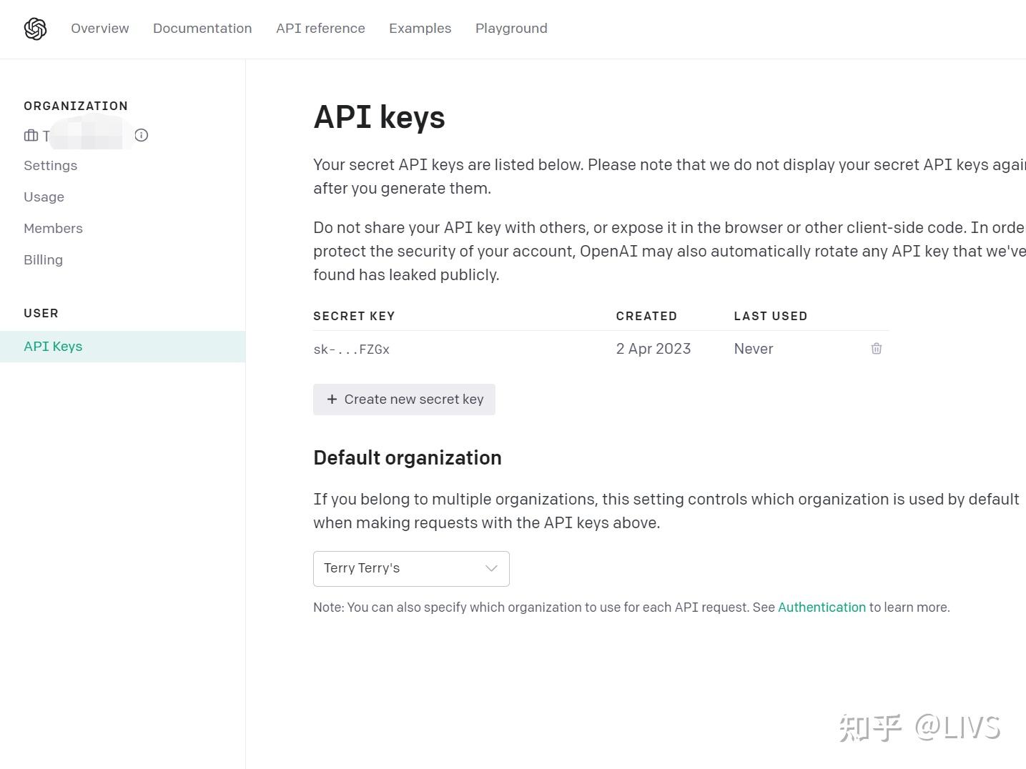Open the Documentation page
The image size is (1026, 769).
(202, 29)
